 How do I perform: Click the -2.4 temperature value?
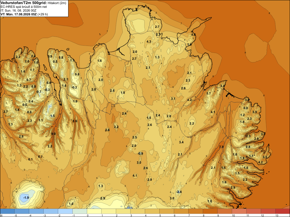coord(179,192)
